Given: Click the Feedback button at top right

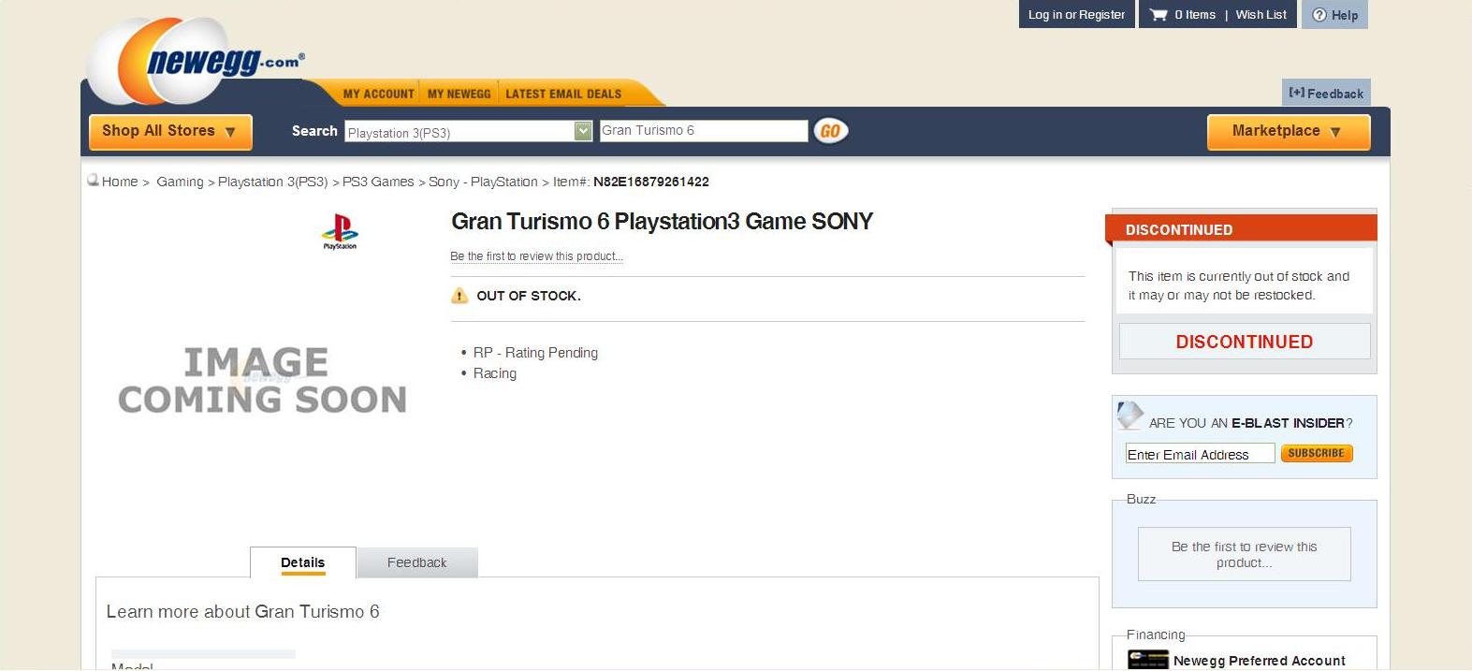Looking at the screenshot, I should (x=1326, y=93).
